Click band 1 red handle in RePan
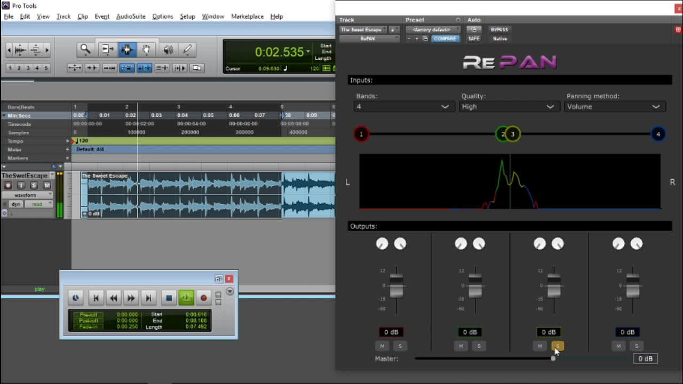Image resolution: width=683 pixels, height=384 pixels. (x=361, y=134)
